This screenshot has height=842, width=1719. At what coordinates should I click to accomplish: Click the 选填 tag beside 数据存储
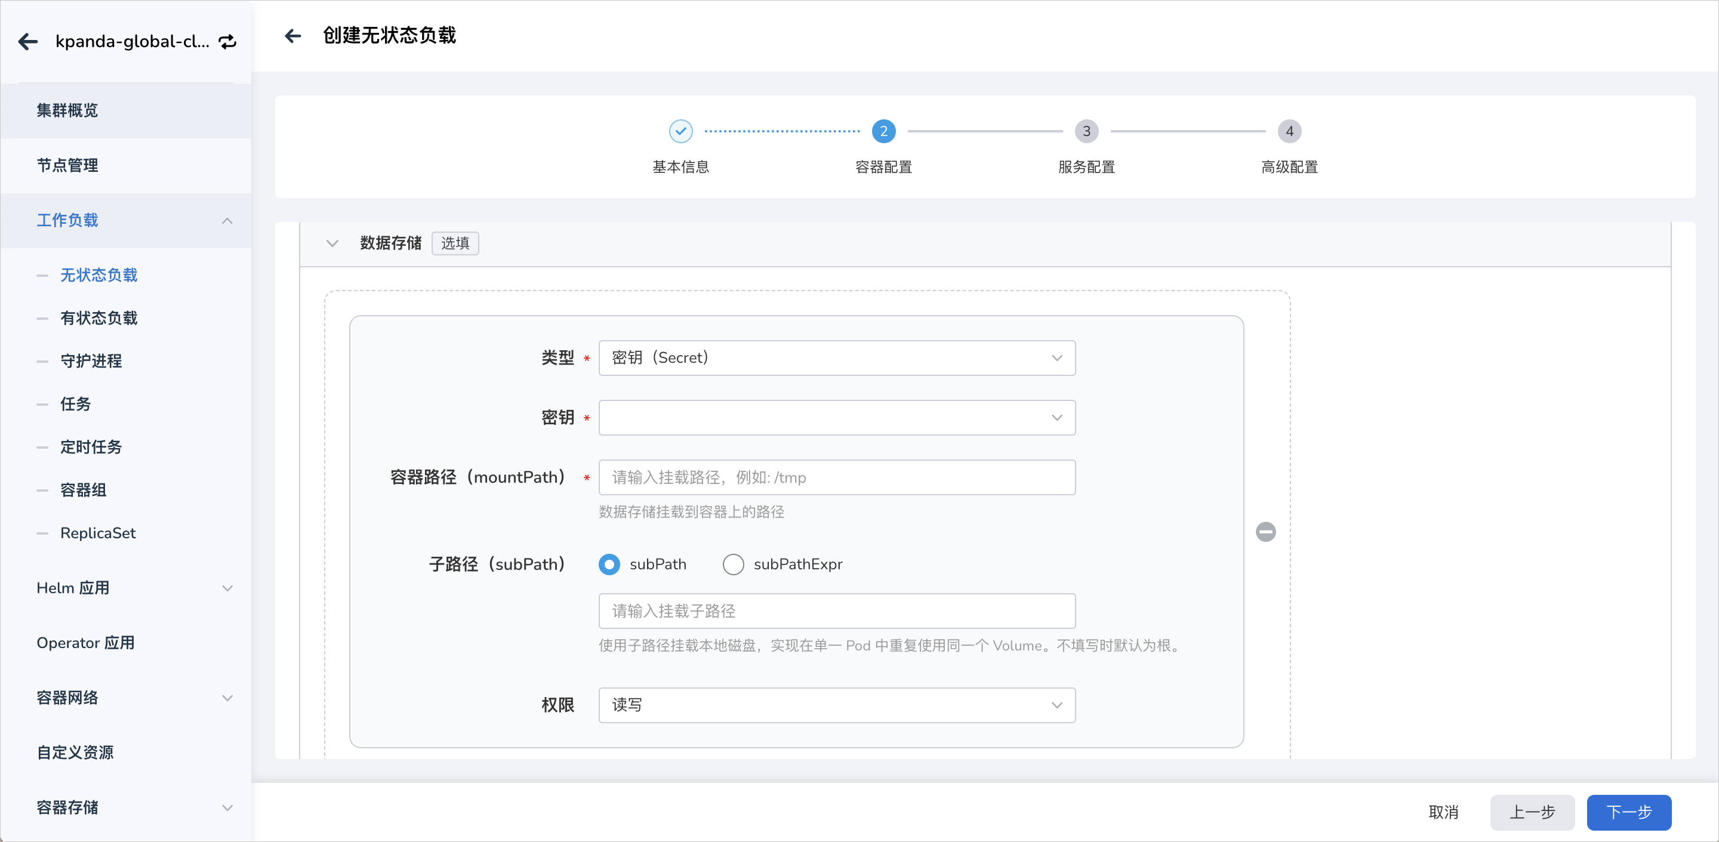point(455,243)
